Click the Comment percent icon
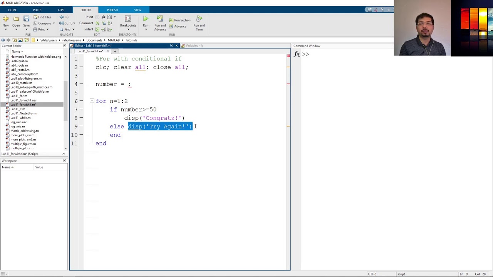Viewport: 493px width, 277px height. (97, 23)
